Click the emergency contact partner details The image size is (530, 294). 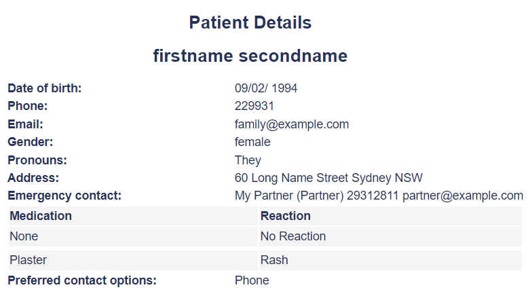point(379,196)
